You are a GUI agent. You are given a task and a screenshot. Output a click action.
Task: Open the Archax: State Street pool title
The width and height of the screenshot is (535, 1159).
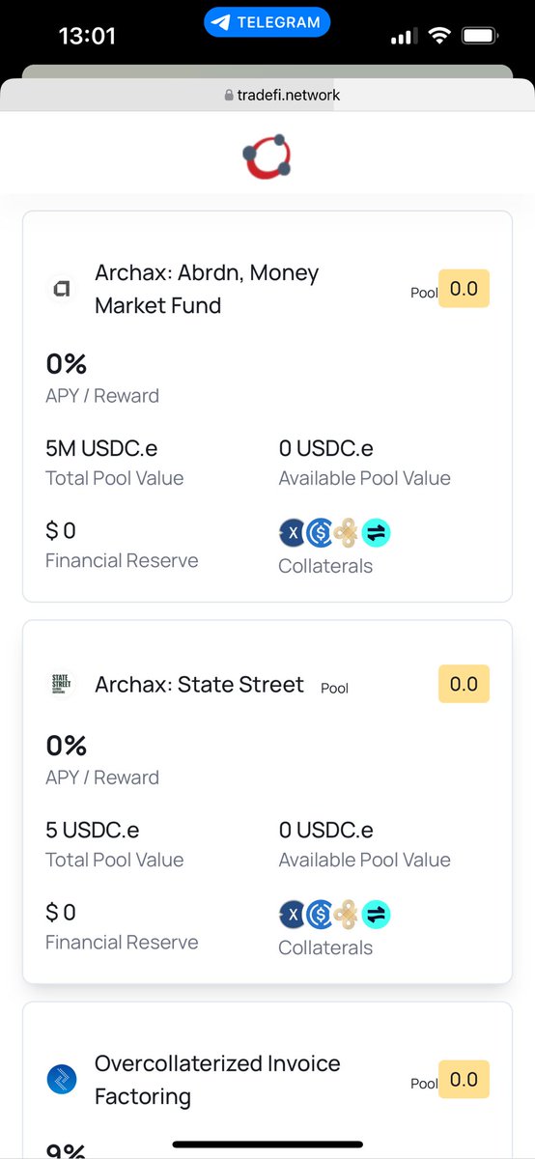tap(199, 685)
